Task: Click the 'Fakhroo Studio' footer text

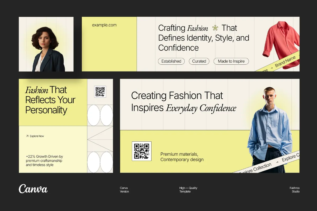Action: tap(295, 190)
